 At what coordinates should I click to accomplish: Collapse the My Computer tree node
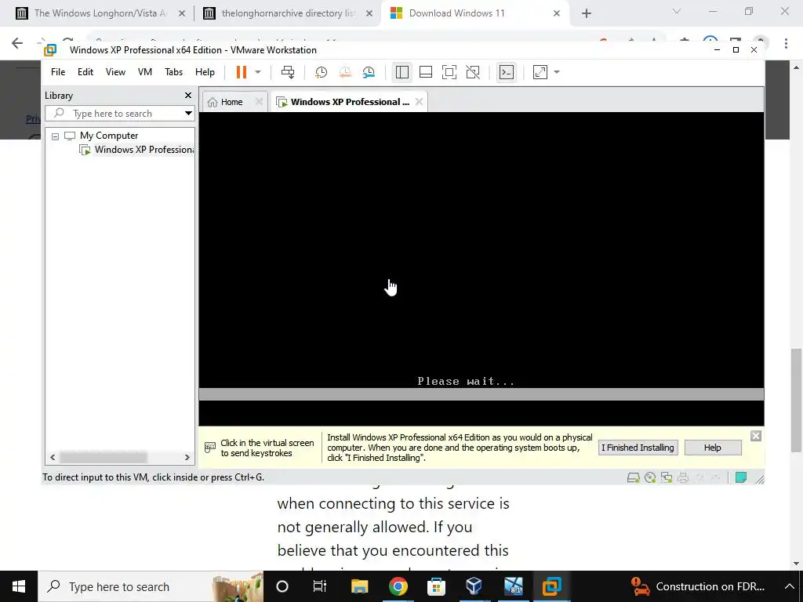56,136
